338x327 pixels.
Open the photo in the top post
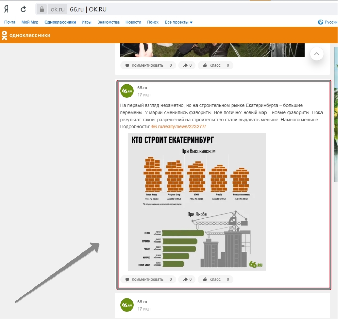pos(212,50)
